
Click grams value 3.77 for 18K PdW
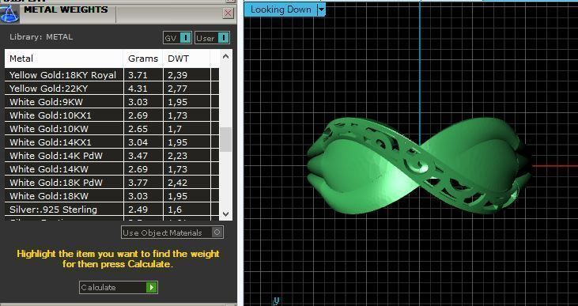138,183
